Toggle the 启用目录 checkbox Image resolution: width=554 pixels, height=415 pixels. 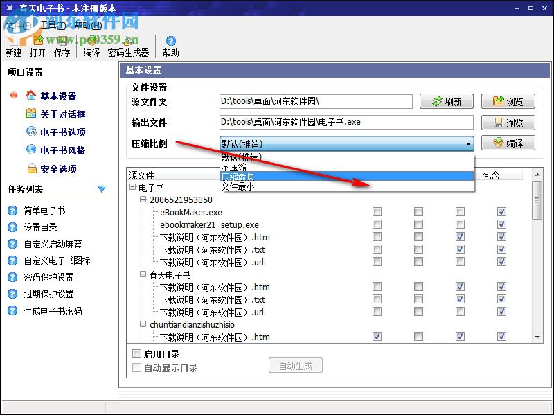(136, 353)
